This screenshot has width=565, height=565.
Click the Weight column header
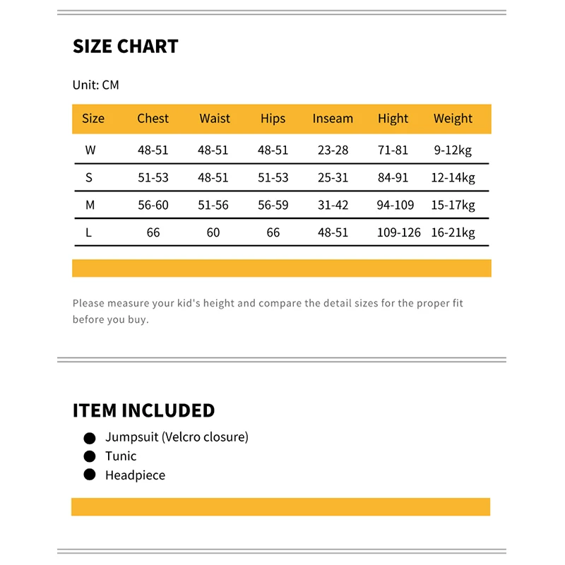[453, 119]
